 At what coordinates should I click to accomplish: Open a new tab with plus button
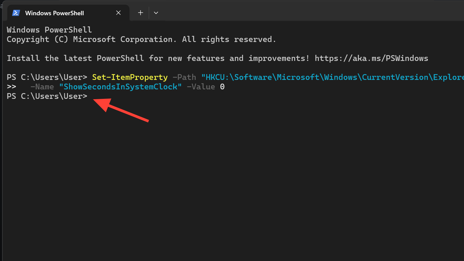coord(140,13)
